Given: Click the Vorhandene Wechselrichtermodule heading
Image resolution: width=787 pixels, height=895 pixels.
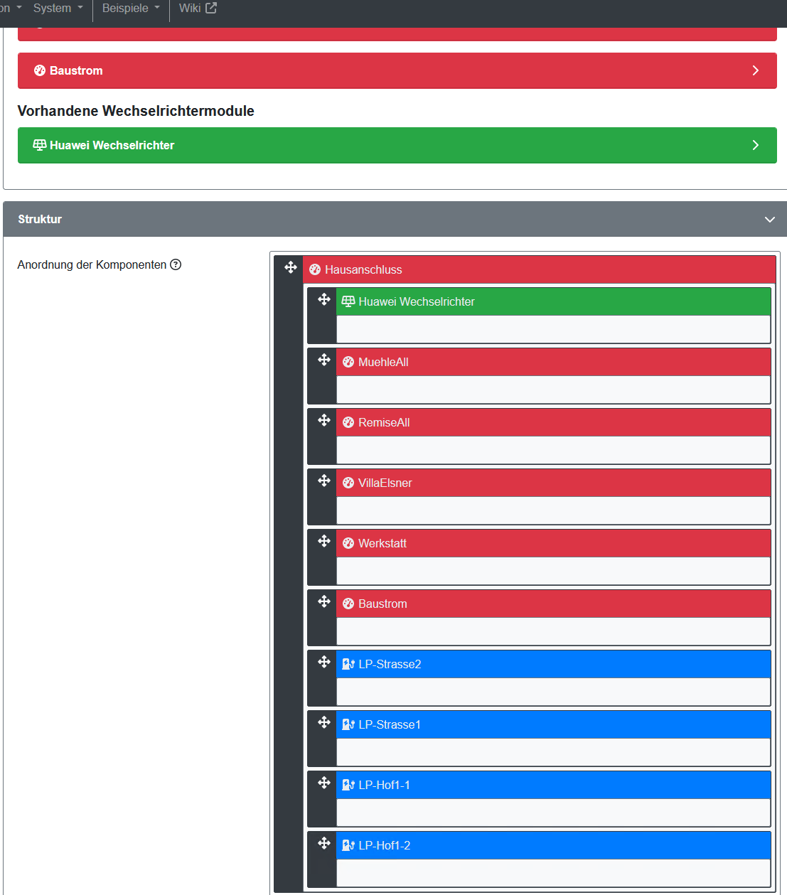Looking at the screenshot, I should (x=136, y=111).
